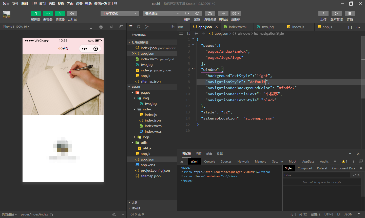Switch to the Computed styles tab
Screen dimensions: 365x218
tap(305, 168)
